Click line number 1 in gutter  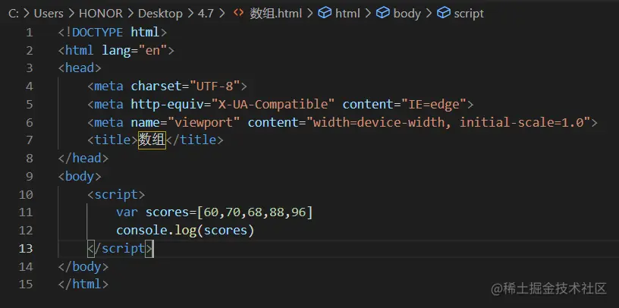click(30, 33)
